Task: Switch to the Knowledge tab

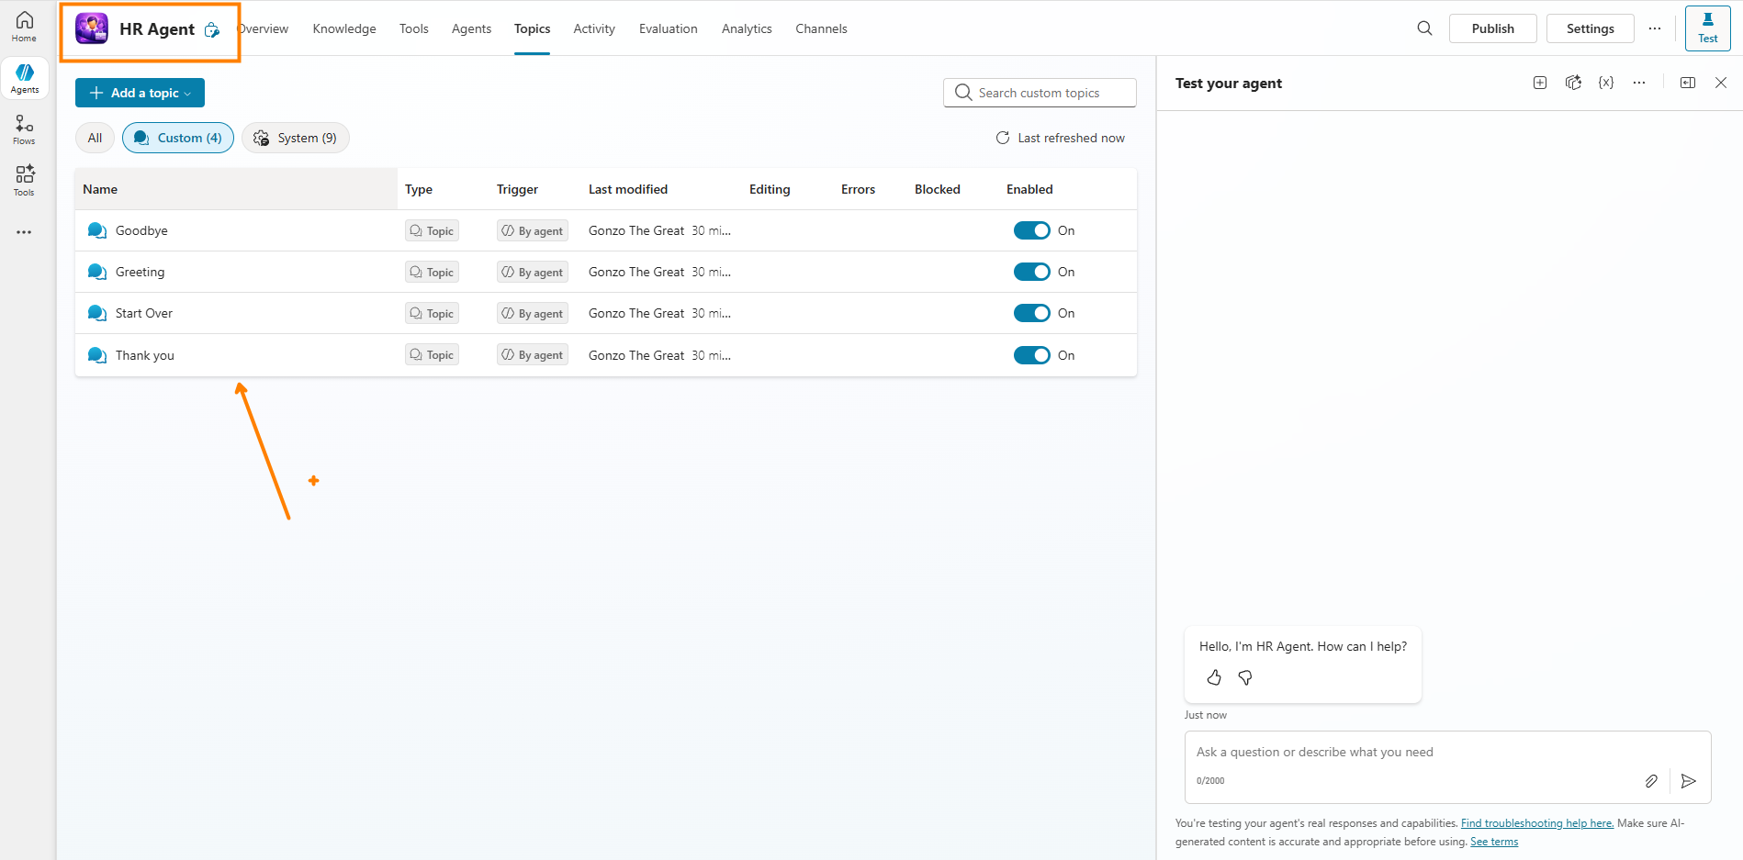Action: click(344, 28)
